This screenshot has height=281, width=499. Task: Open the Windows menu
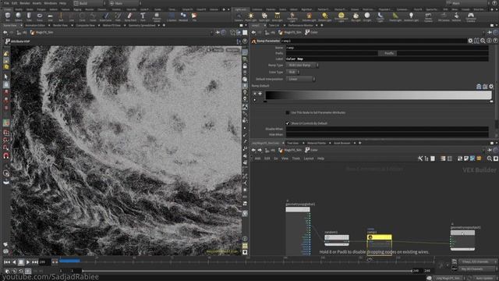pyautogui.click(x=50, y=3)
